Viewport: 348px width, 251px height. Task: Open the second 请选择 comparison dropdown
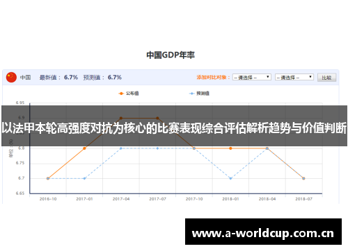(294, 77)
